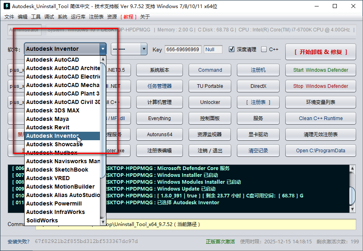Screen dimensions: 363x251
Task: Open 任务管理器
Action: point(160,86)
